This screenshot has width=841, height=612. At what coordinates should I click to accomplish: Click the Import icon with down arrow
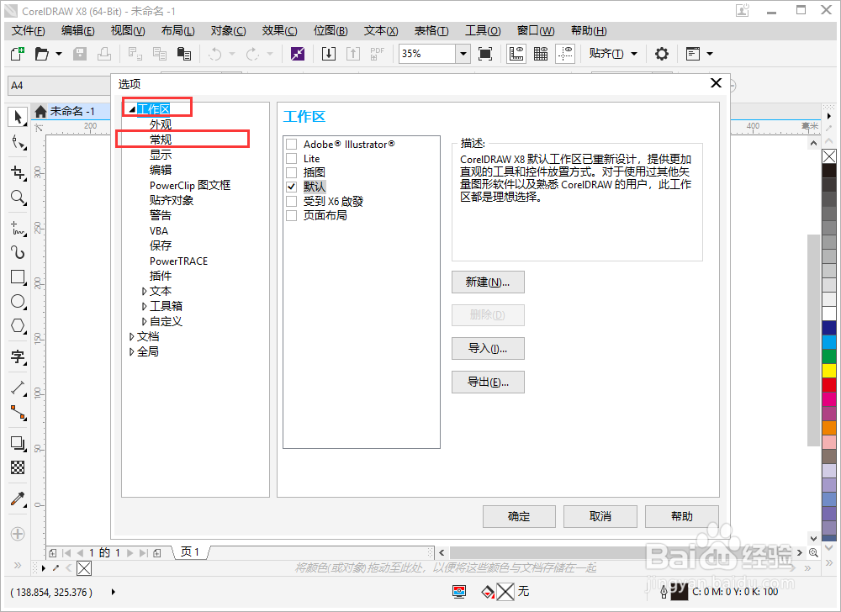point(329,54)
